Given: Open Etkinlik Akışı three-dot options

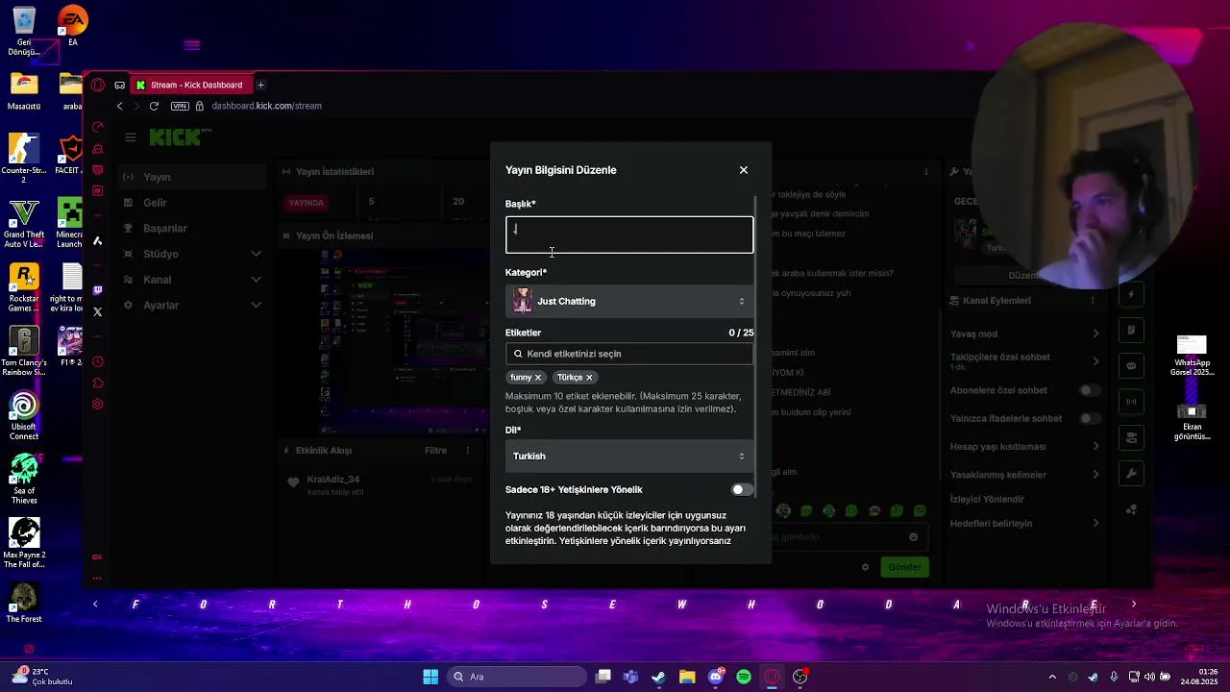Looking at the screenshot, I should [x=468, y=451].
